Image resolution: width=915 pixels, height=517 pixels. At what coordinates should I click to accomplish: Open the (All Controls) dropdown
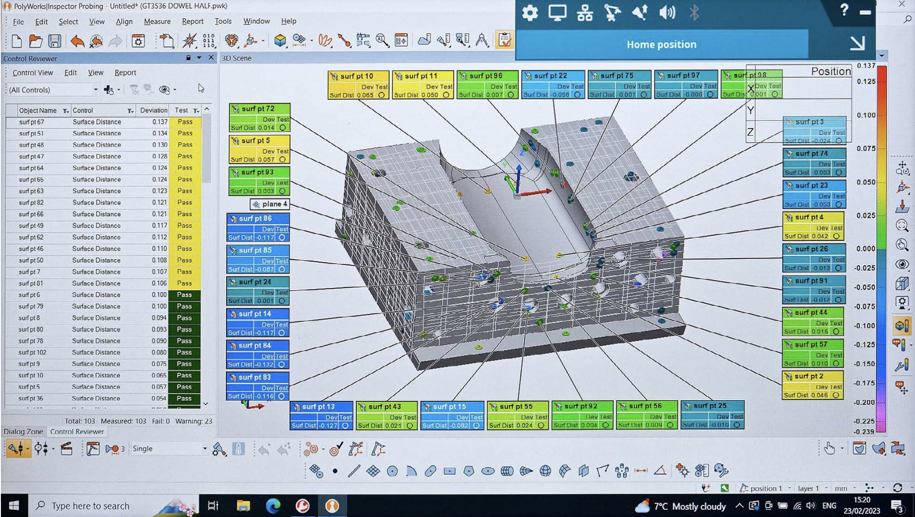[97, 89]
